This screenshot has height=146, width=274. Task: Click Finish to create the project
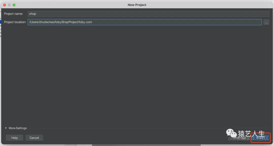261,138
